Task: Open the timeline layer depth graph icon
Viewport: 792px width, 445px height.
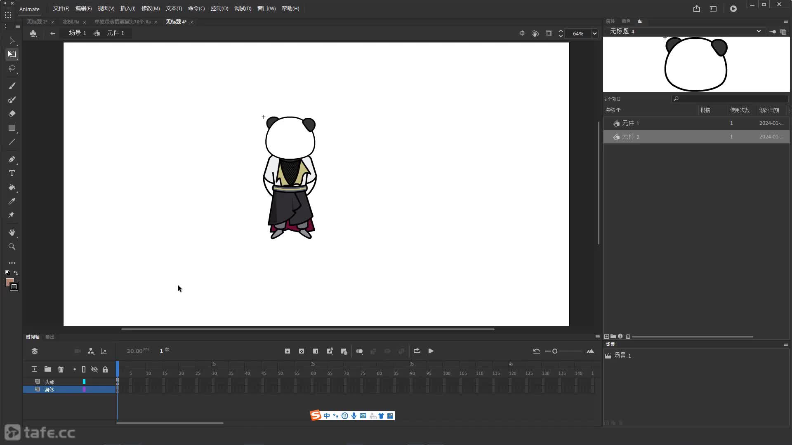Action: (x=104, y=351)
